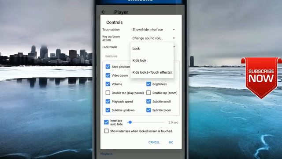Open Key up/down action dropdown
The image size is (282, 159).
(154, 38)
